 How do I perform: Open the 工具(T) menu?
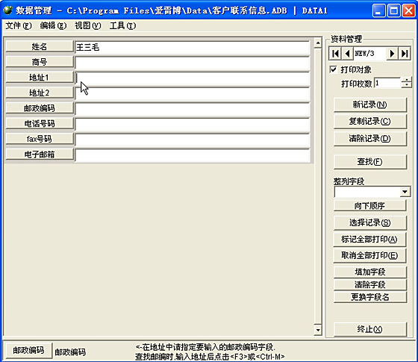(122, 26)
